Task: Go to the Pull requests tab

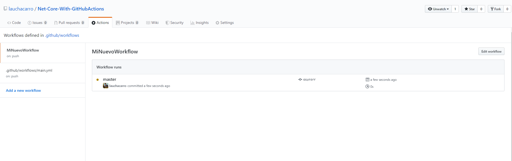Action: 69,23
